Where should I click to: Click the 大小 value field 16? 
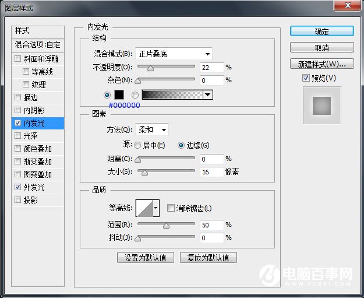(212, 172)
